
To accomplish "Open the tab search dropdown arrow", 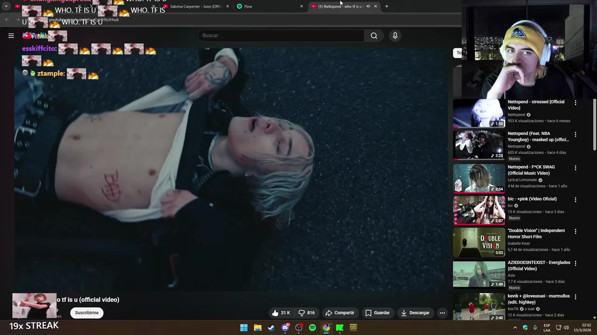I will click(x=6, y=7).
